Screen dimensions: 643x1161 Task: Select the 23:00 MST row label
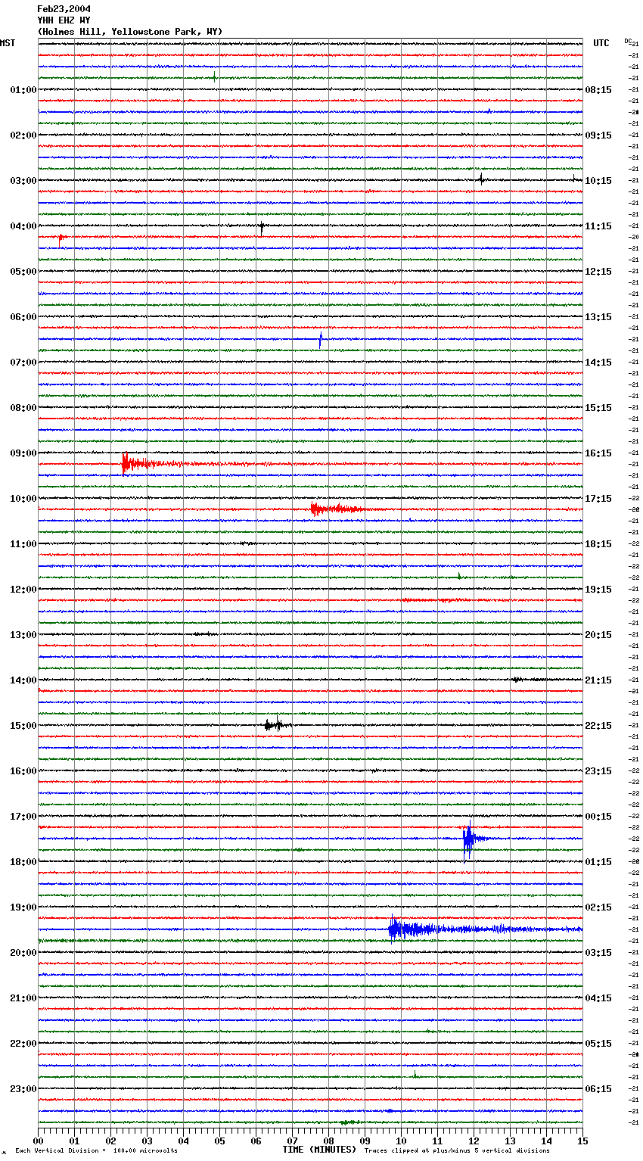click(x=23, y=1089)
